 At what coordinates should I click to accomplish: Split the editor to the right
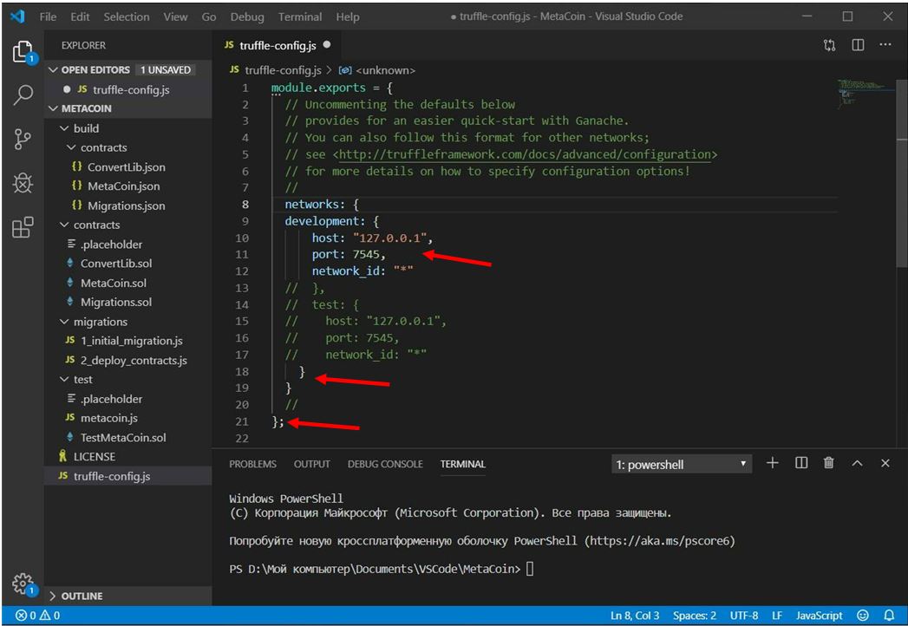coord(858,44)
